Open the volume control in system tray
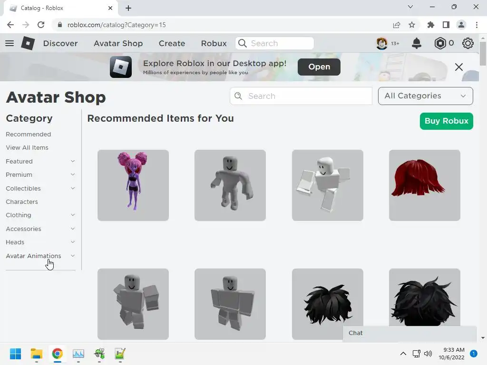This screenshot has height=365, width=487. (x=428, y=354)
